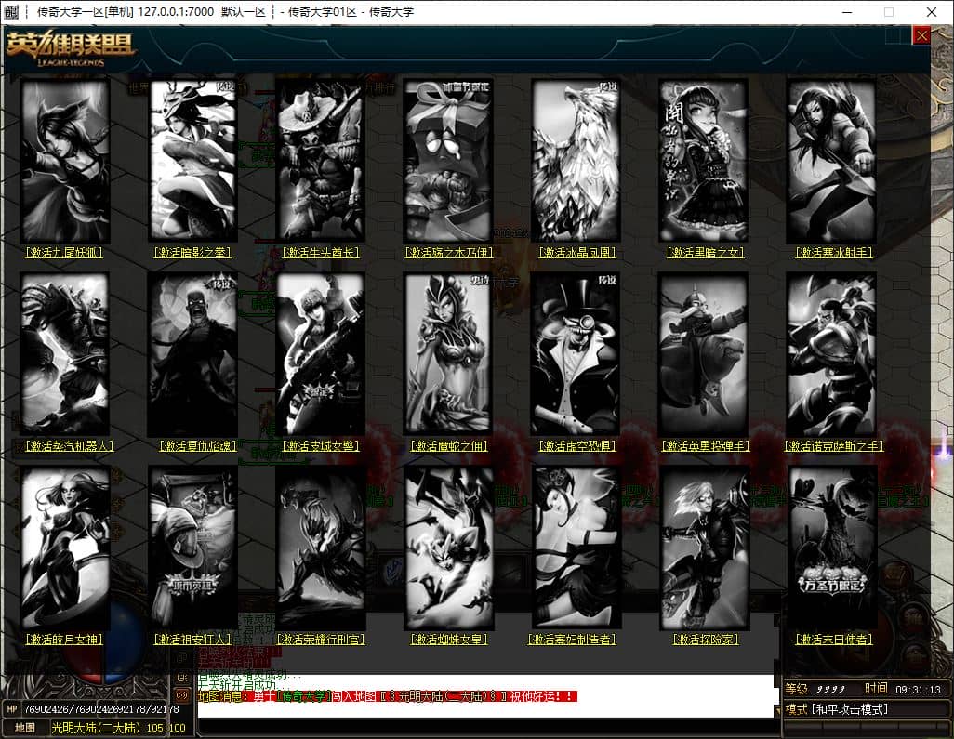The image size is (954, 739).
Task: Click the ice phoenix portrait card
Action: tap(576, 161)
